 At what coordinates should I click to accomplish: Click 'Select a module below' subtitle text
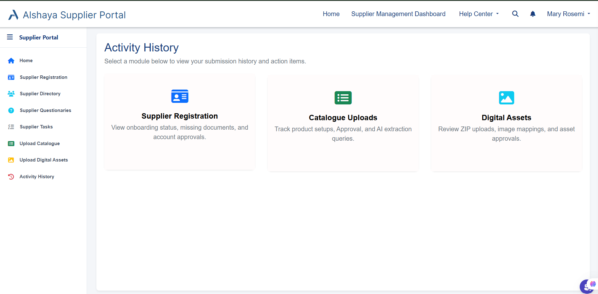(205, 61)
